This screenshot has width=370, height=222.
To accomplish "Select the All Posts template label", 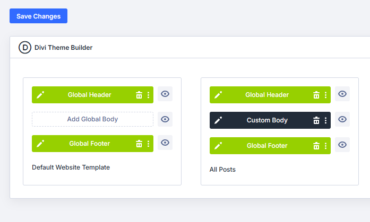I will [222, 170].
